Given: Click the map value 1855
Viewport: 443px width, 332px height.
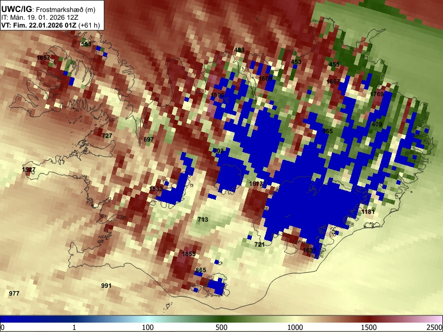Looking at the screenshot, I should pyautogui.click(x=189, y=254).
